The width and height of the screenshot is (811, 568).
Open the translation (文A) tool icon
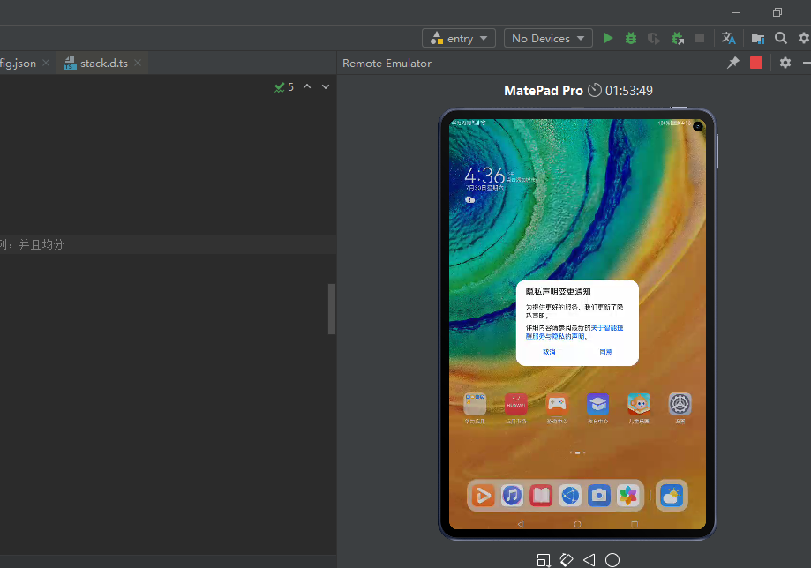point(728,38)
